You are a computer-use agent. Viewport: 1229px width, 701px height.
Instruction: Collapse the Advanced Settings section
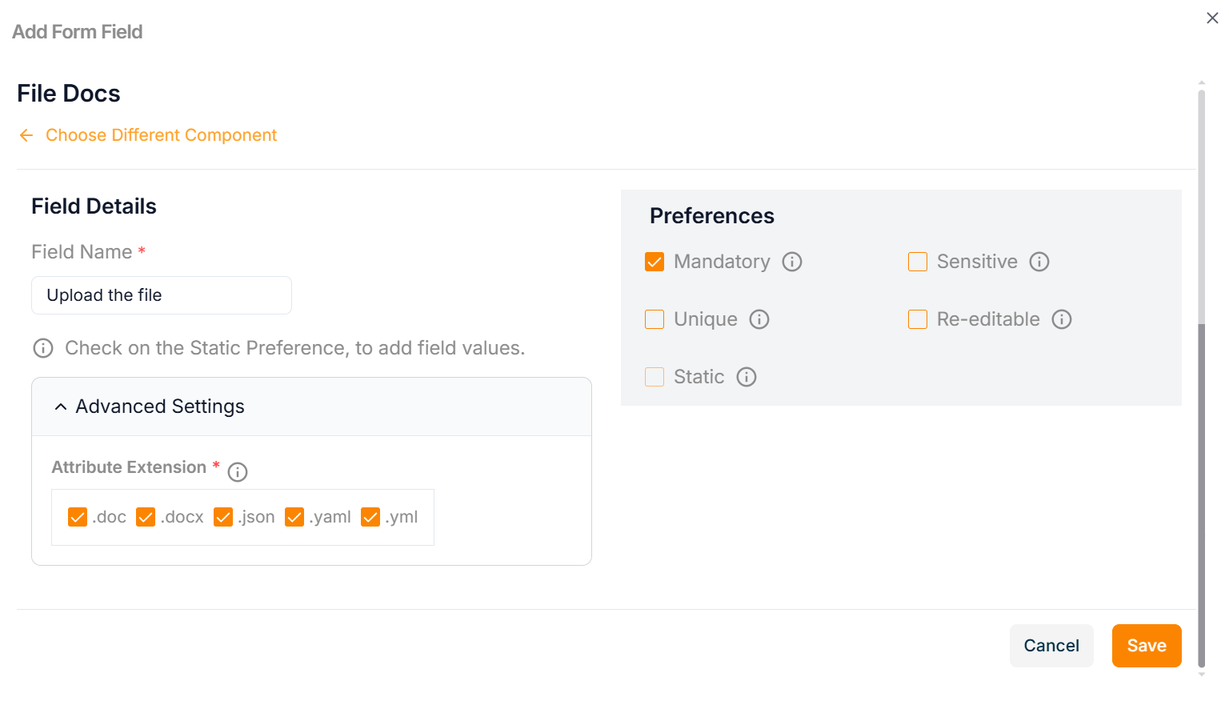(61, 407)
